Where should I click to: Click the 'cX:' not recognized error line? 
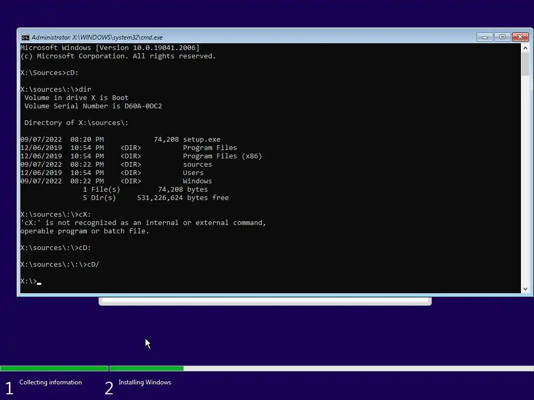point(143,223)
